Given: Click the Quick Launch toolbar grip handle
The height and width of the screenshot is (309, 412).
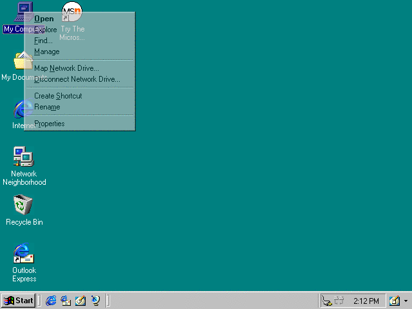Looking at the screenshot, I should [40, 301].
